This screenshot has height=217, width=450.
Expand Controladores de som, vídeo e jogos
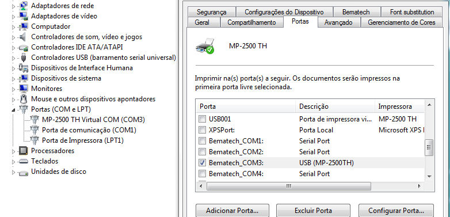[13, 37]
